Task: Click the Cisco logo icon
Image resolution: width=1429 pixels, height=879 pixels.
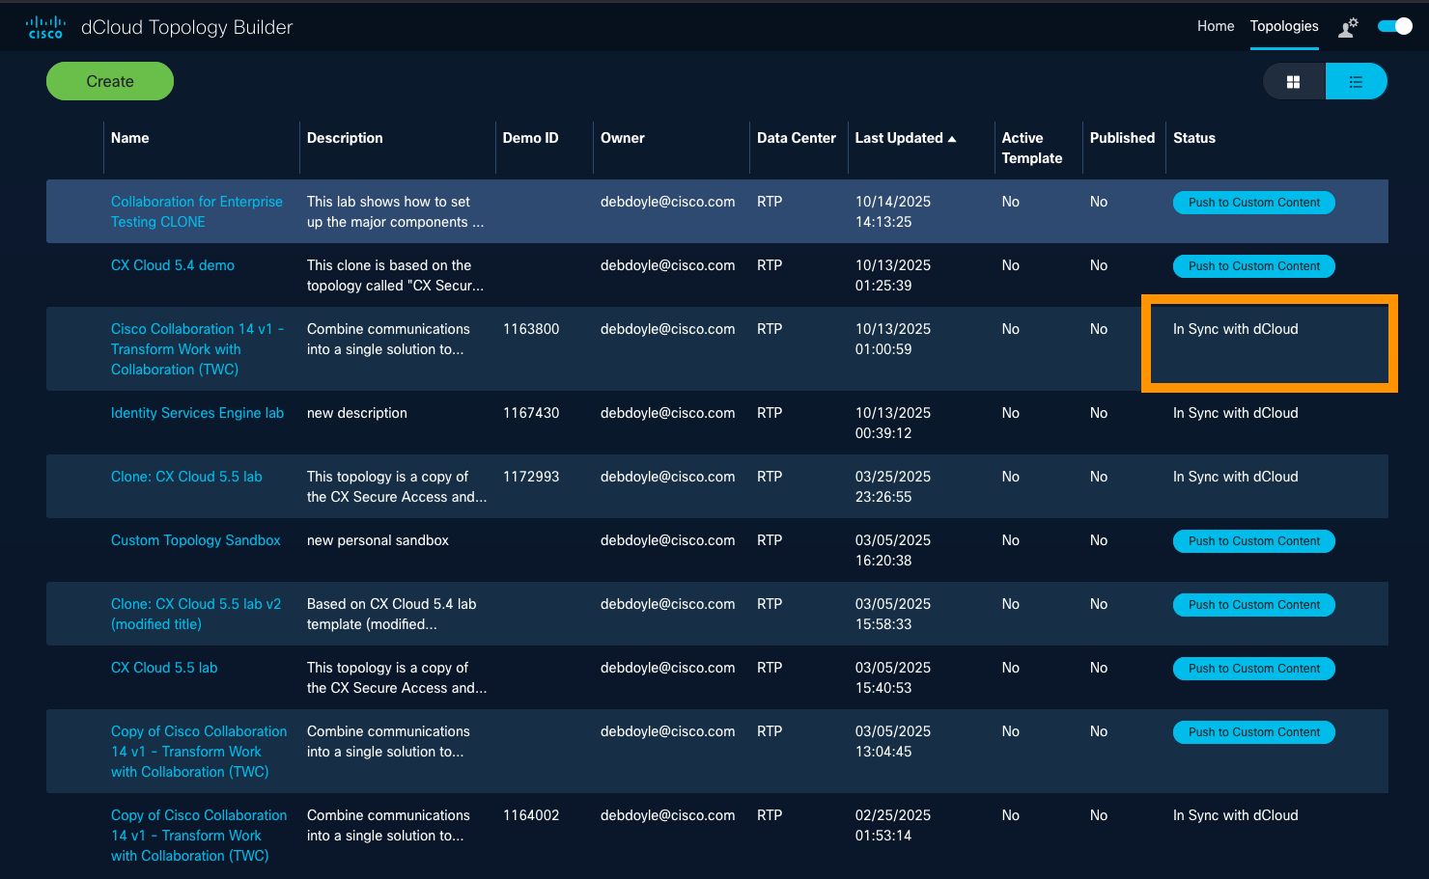Action: [x=45, y=27]
